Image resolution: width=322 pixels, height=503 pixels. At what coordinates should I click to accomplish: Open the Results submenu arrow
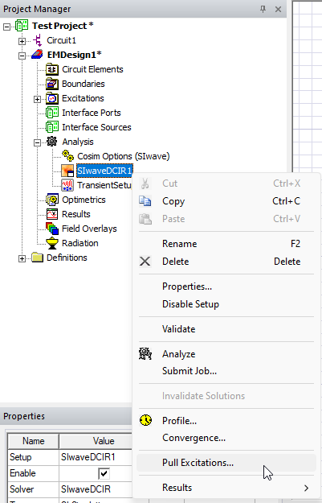point(306,488)
